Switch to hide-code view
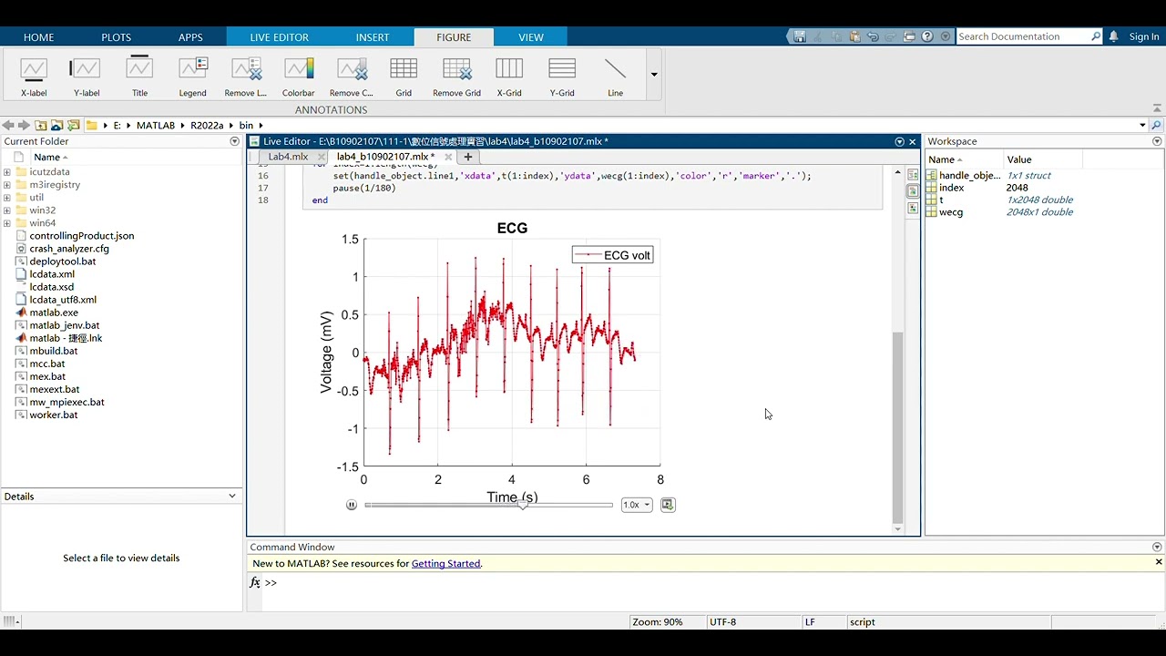This screenshot has height=656, width=1166. pos(913,209)
